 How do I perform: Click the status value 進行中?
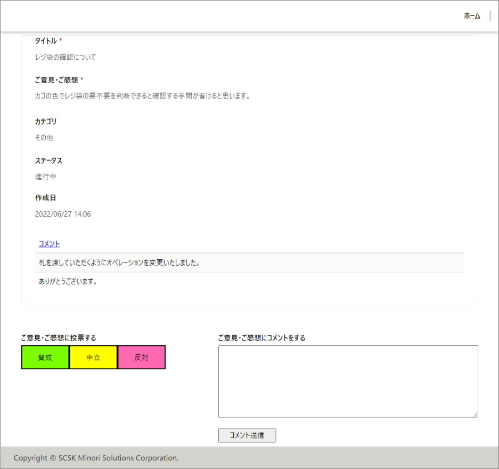pos(46,177)
